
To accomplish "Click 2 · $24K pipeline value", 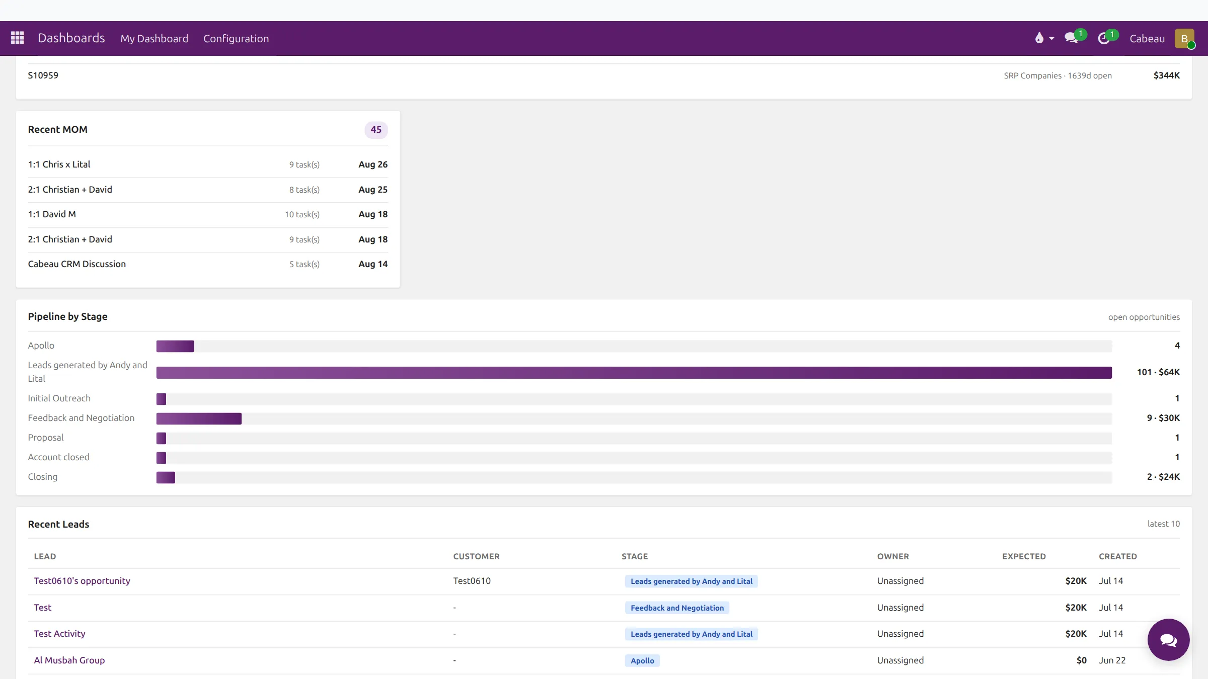I will click(x=1163, y=477).
